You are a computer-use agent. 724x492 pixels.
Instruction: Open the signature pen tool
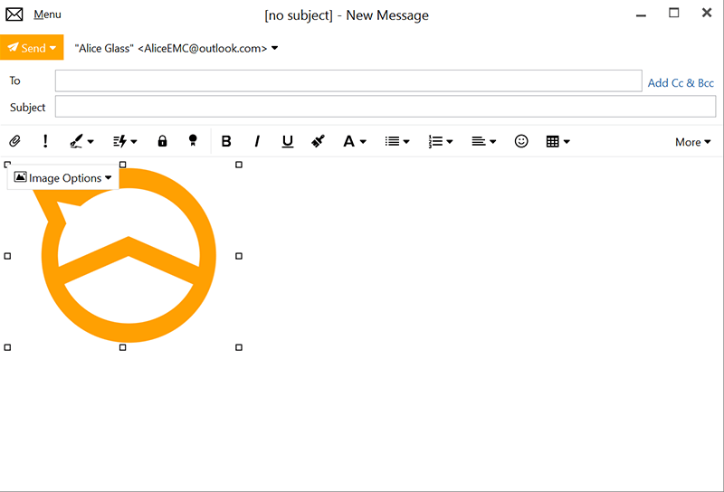click(76, 141)
